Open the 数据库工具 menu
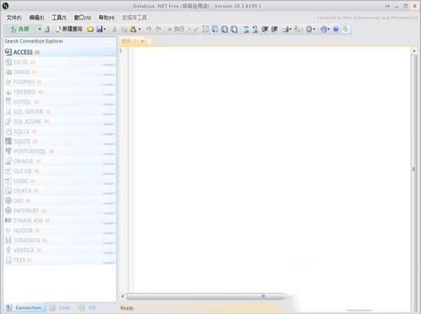 pos(134,18)
